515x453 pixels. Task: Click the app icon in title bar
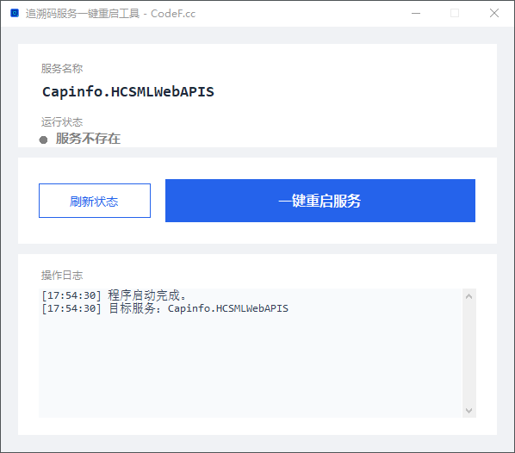(x=15, y=13)
